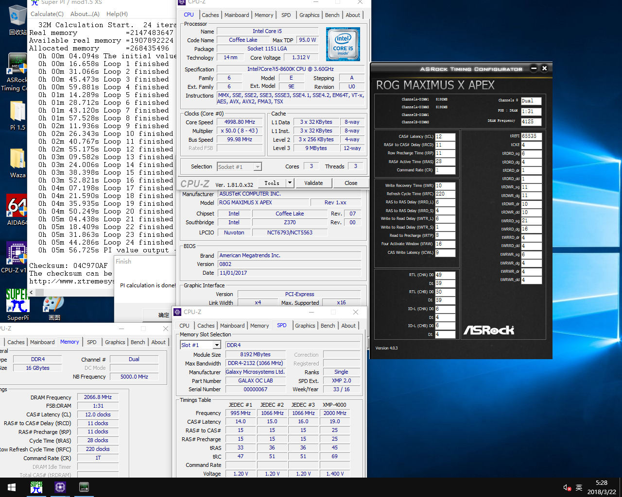Click the Tools button

pos(272,183)
